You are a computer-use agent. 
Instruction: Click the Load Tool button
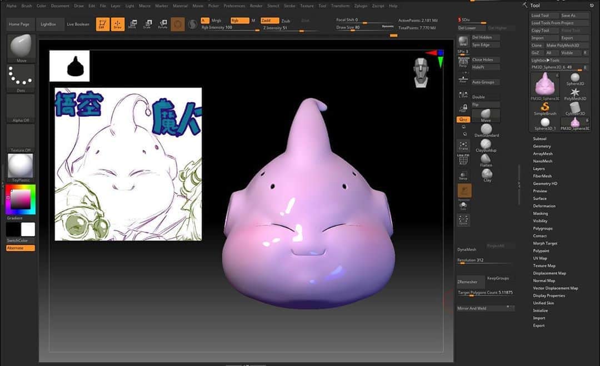point(544,16)
